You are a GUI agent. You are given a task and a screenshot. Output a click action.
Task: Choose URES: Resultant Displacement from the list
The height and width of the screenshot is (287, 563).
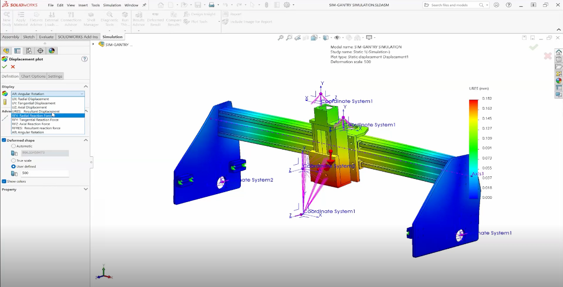coord(36,111)
